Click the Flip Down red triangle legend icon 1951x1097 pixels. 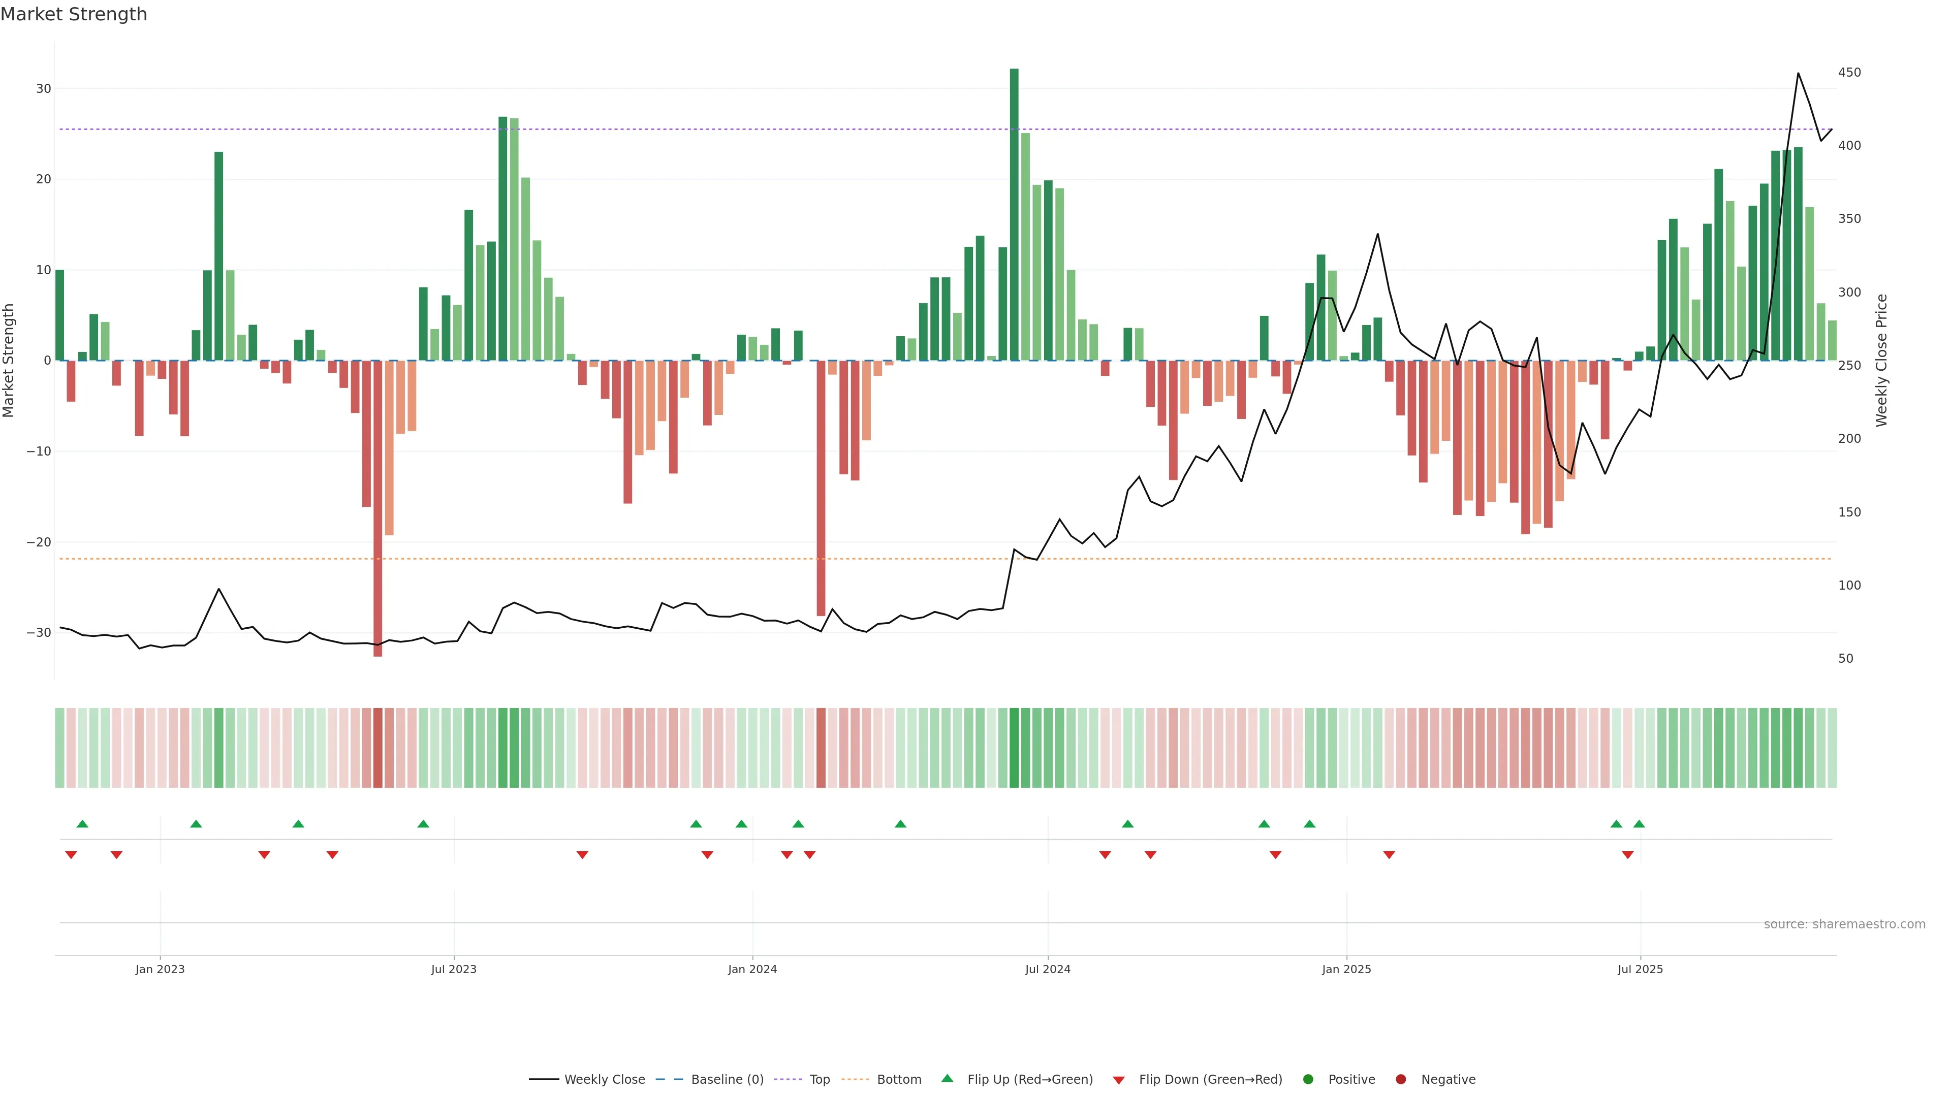(x=1119, y=1080)
